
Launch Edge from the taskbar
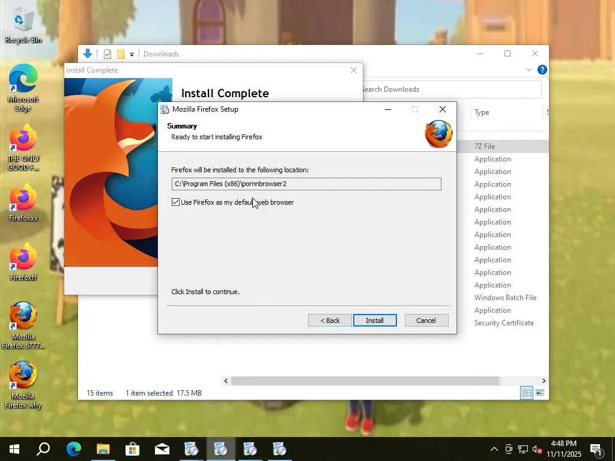pyautogui.click(x=73, y=449)
